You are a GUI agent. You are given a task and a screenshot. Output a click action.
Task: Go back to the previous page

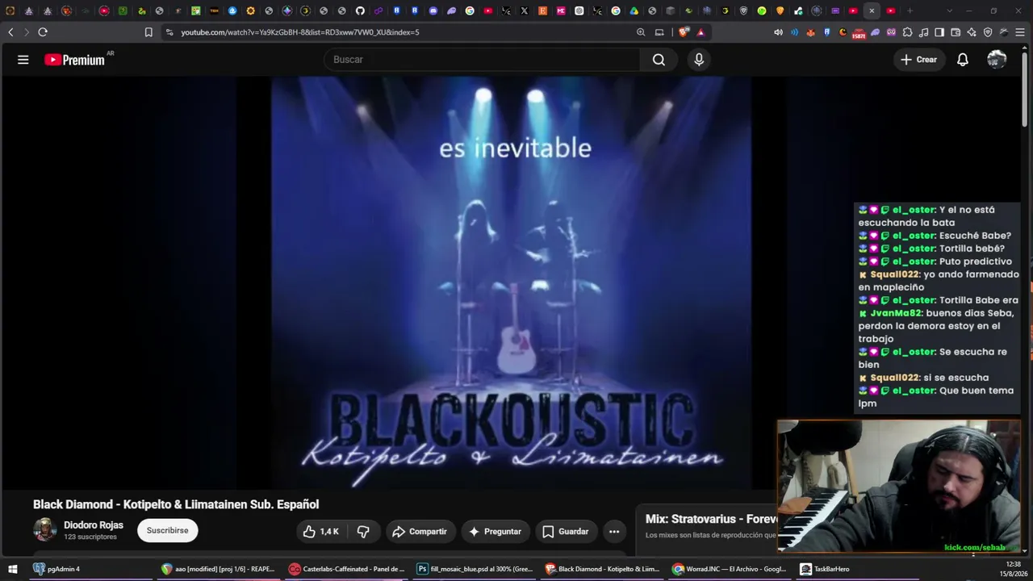click(x=10, y=32)
